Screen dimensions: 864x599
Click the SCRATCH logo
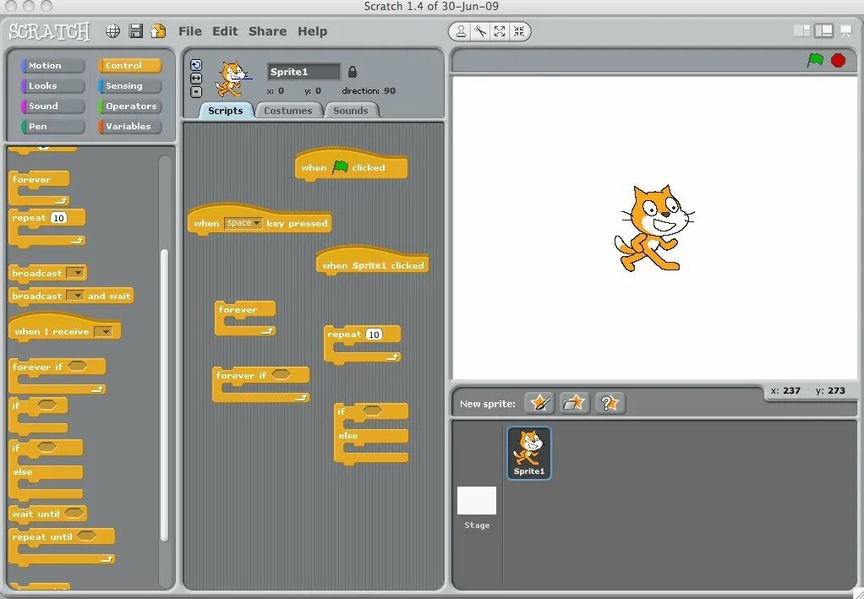(49, 31)
